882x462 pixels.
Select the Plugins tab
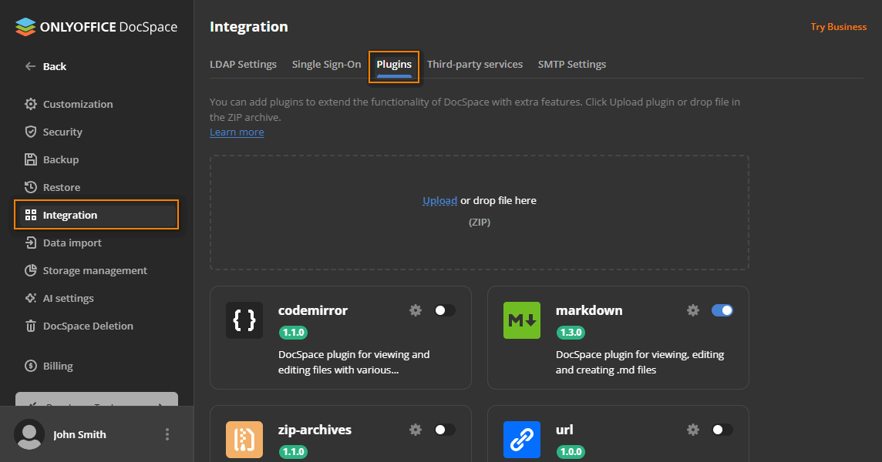click(394, 65)
